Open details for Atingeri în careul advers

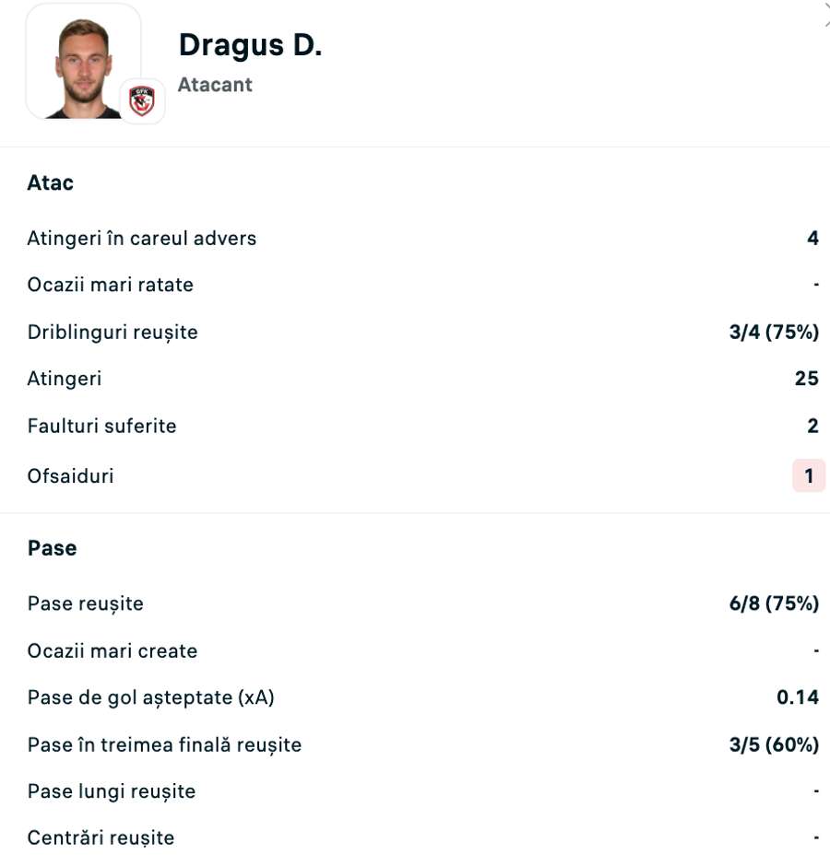click(141, 238)
